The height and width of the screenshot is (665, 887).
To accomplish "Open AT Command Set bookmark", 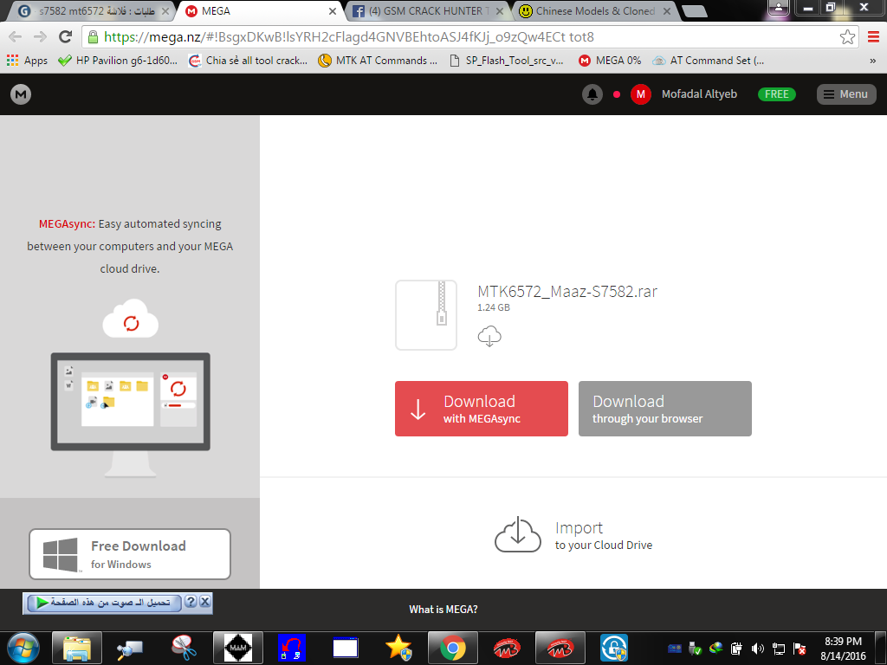I will [708, 61].
